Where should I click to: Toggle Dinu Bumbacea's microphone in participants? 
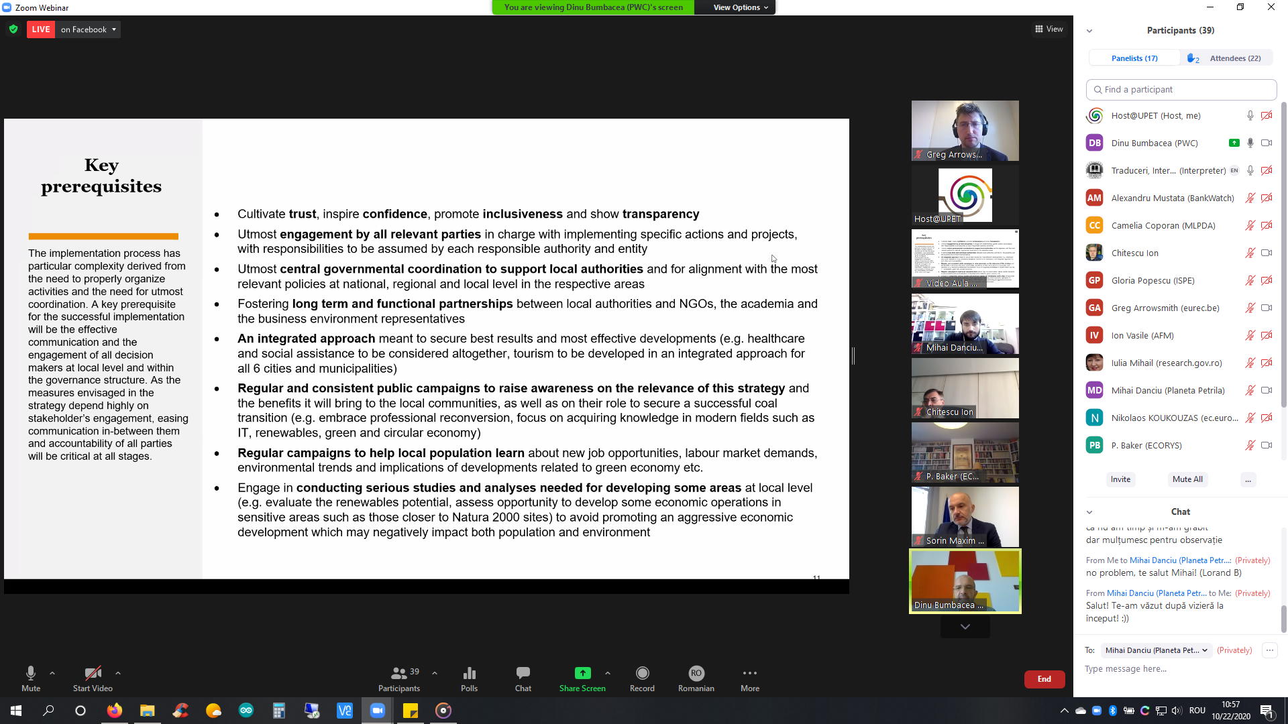coord(1250,143)
